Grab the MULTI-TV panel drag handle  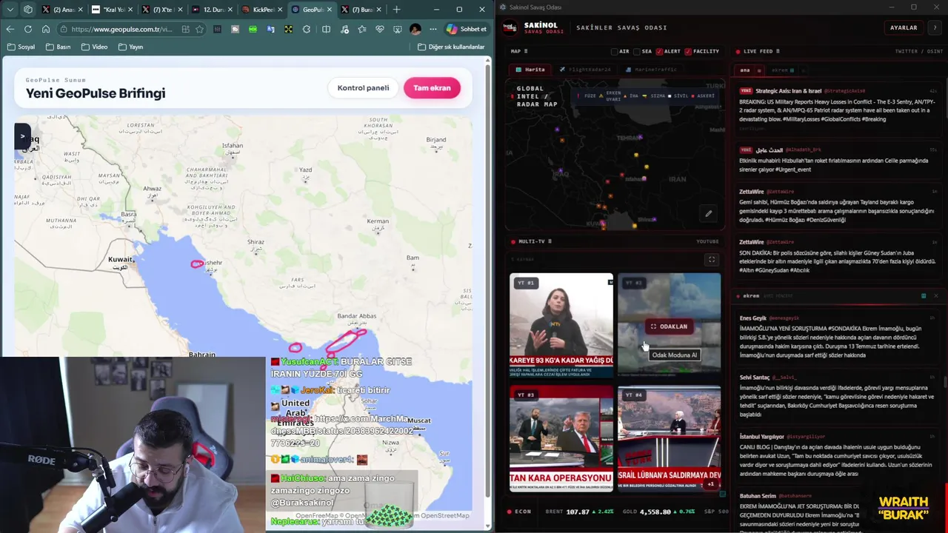550,241
